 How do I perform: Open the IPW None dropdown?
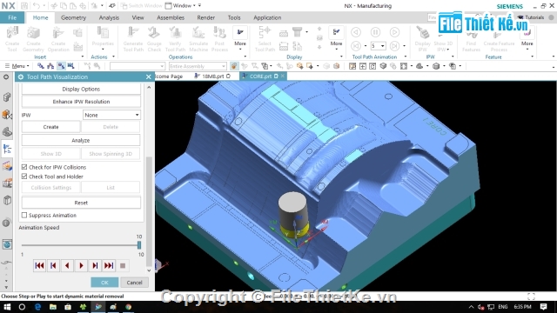click(x=111, y=115)
